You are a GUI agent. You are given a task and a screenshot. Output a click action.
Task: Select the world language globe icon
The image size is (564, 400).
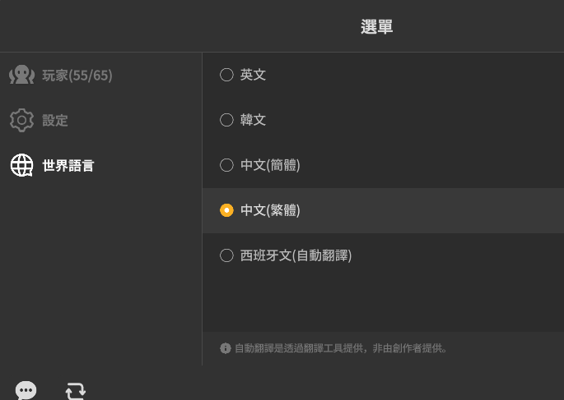22,165
